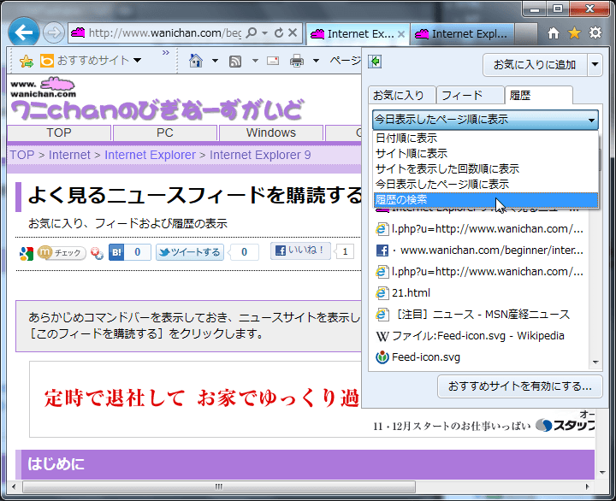
Task: Click the page vertical scroll-down arrow
Action: (x=602, y=473)
